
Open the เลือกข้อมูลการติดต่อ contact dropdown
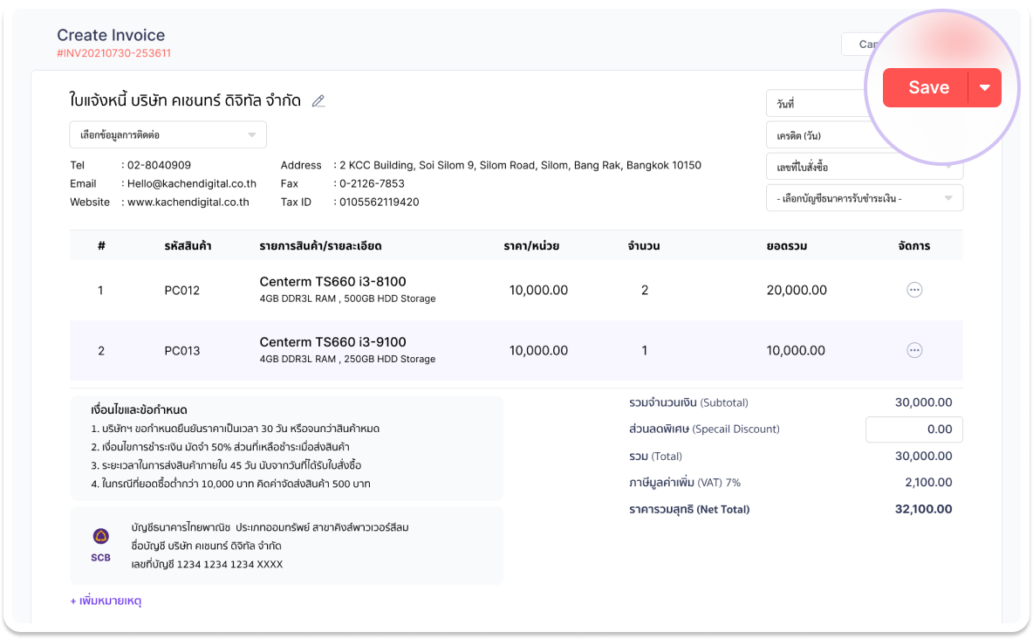coord(168,135)
